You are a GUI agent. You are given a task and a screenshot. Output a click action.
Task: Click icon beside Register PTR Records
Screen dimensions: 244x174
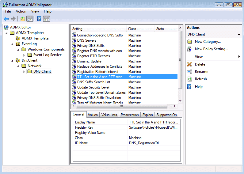pyautogui.click(x=74, y=56)
